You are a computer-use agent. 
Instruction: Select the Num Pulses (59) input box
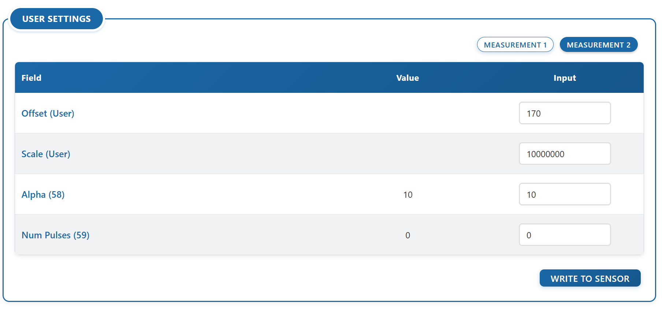[564, 235]
